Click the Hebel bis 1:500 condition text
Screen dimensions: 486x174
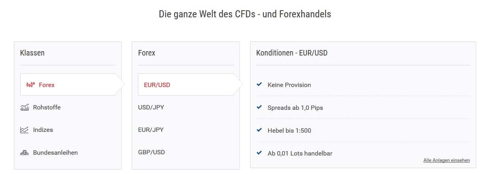tap(289, 130)
